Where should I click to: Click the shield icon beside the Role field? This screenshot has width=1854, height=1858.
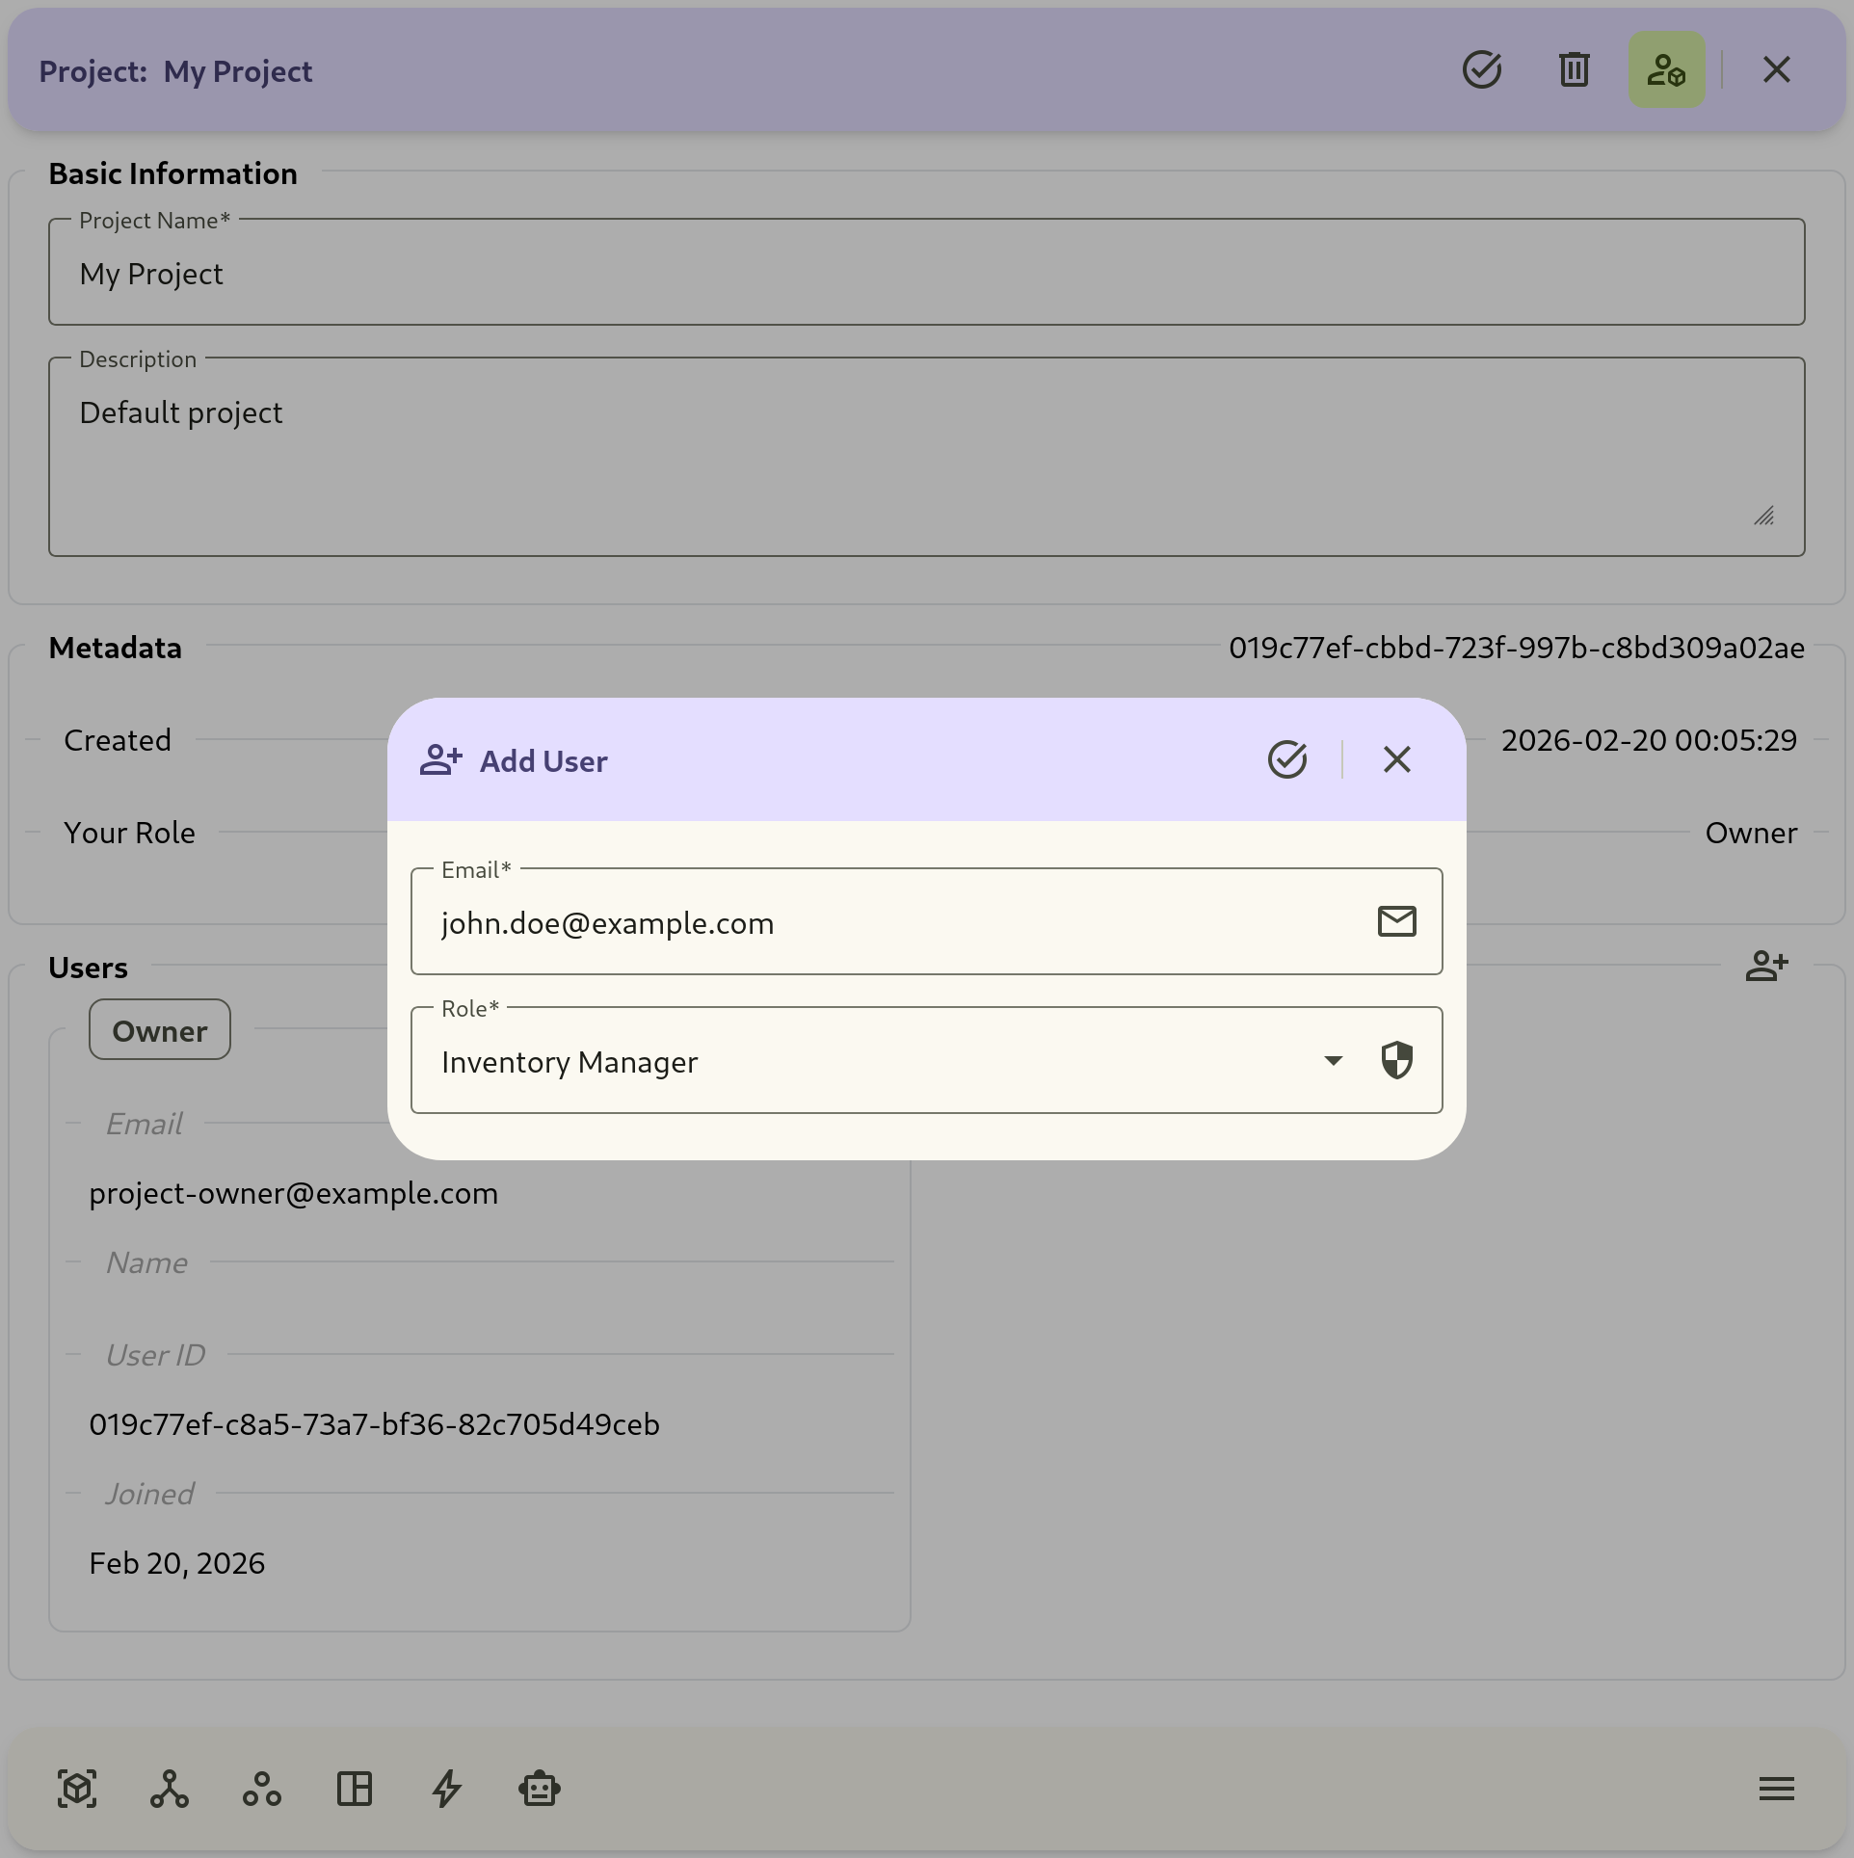1397,1060
